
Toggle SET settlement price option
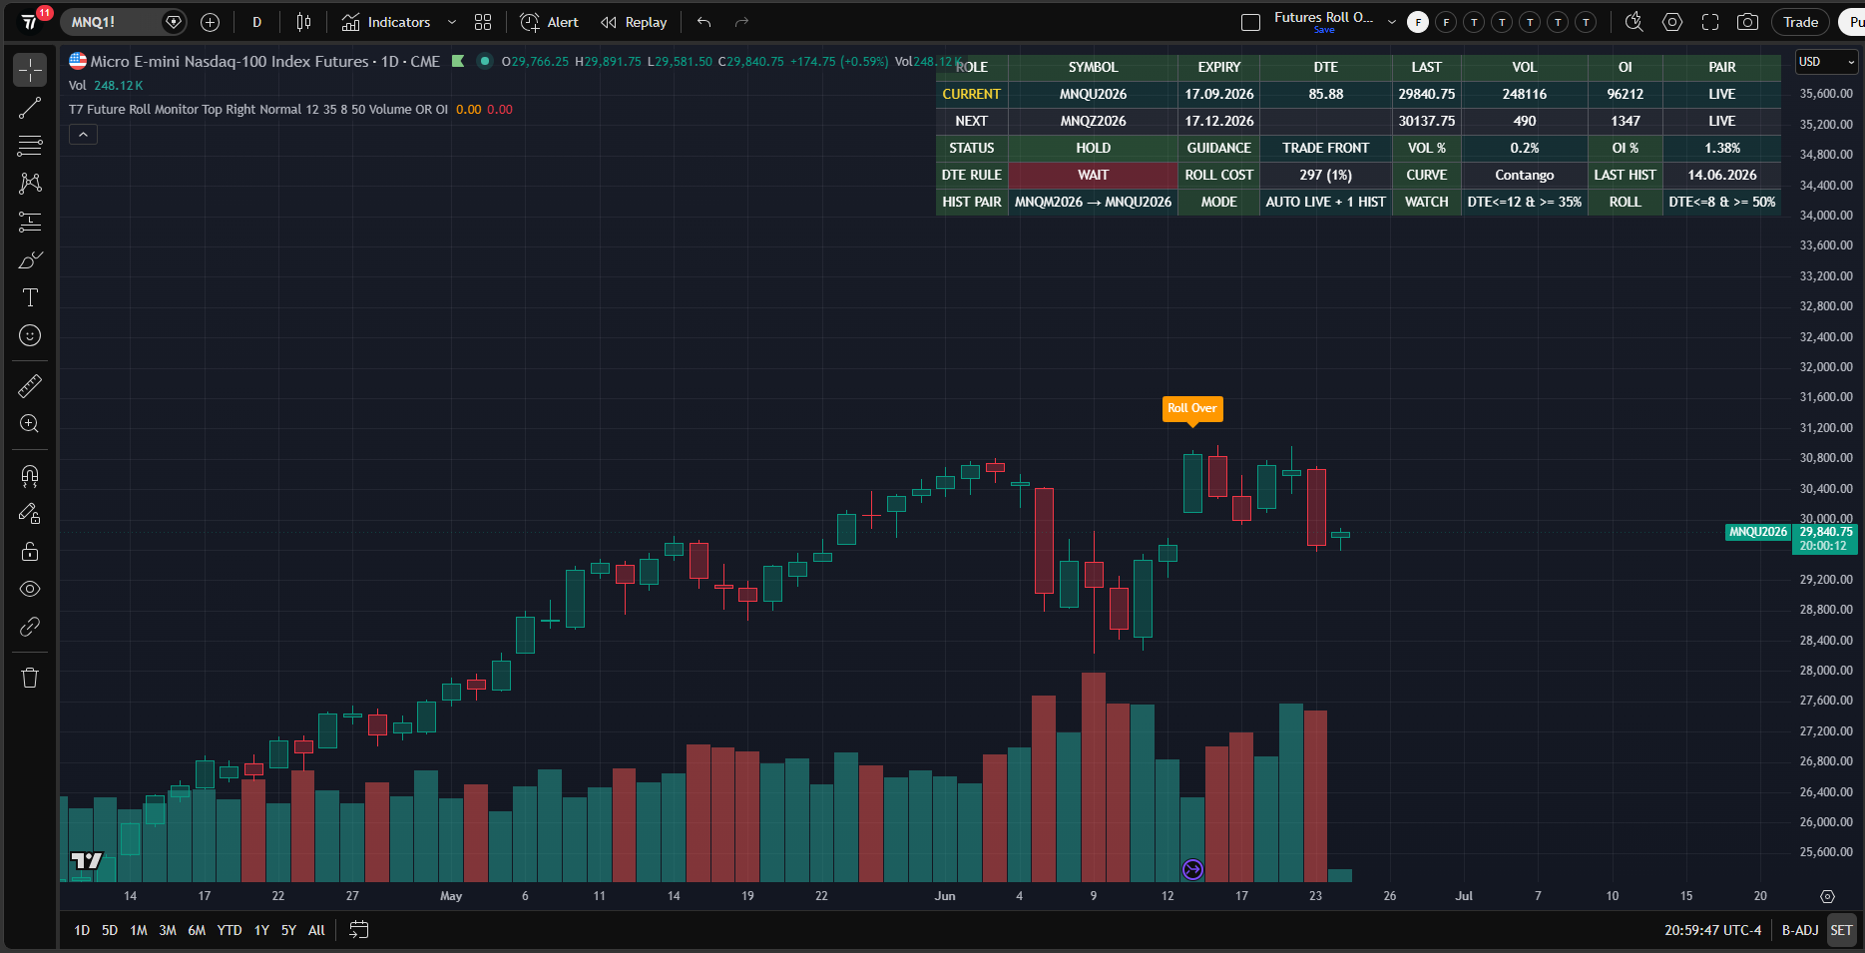(x=1841, y=930)
